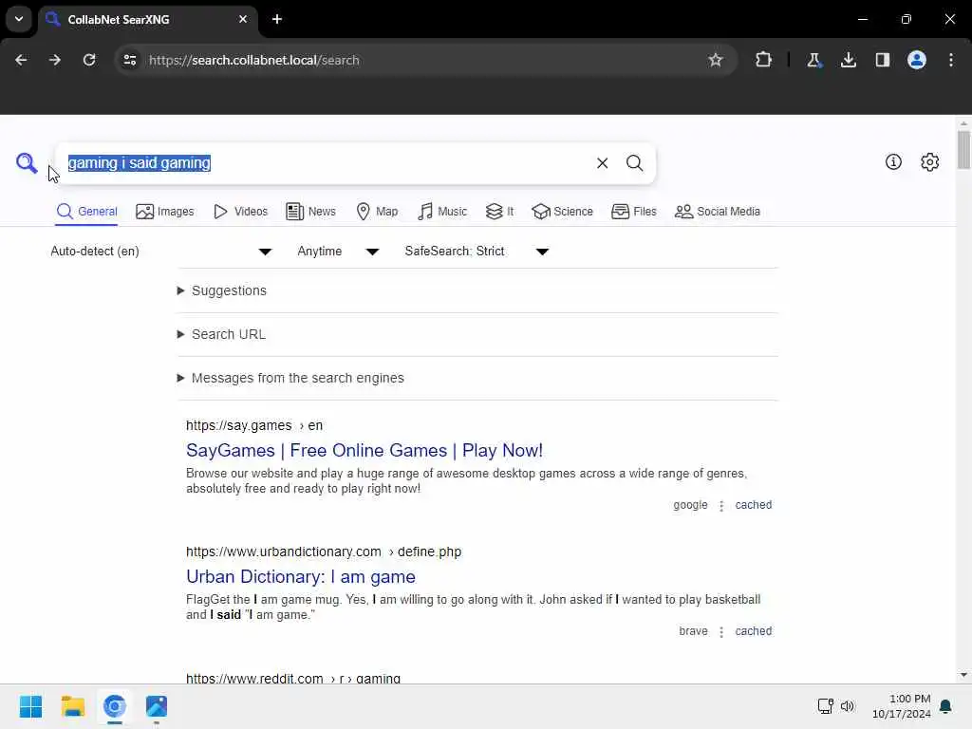Open Chrome Labs flask icon
This screenshot has width=972, height=729.
813,60
